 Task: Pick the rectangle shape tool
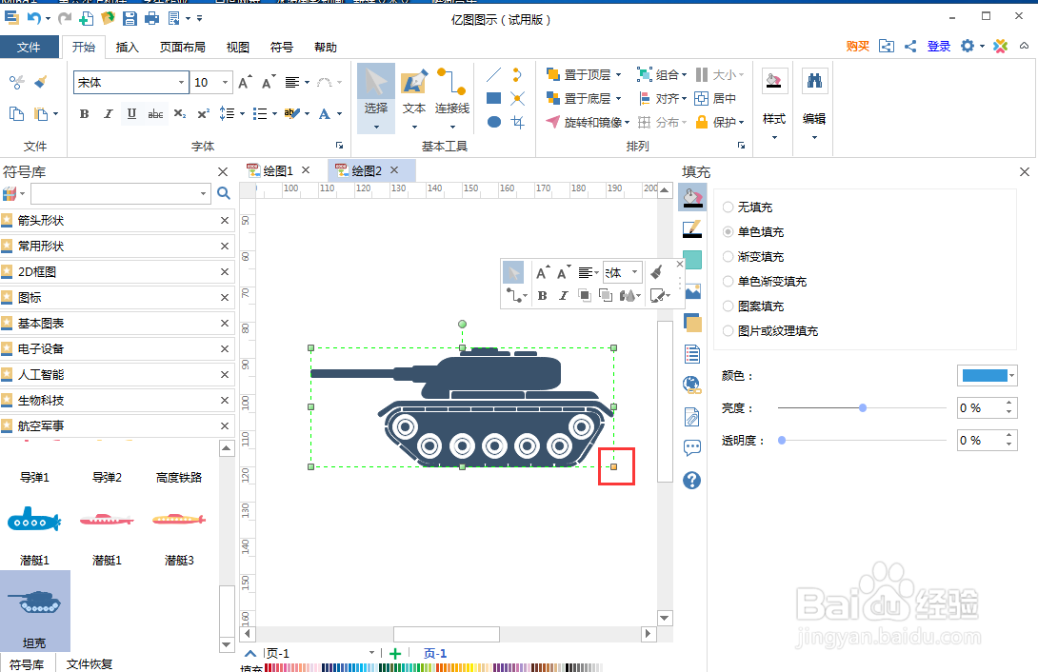pos(494,99)
